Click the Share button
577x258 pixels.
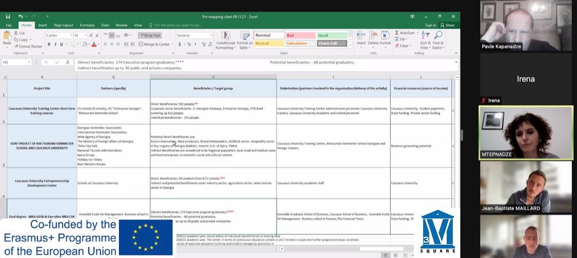[447, 26]
